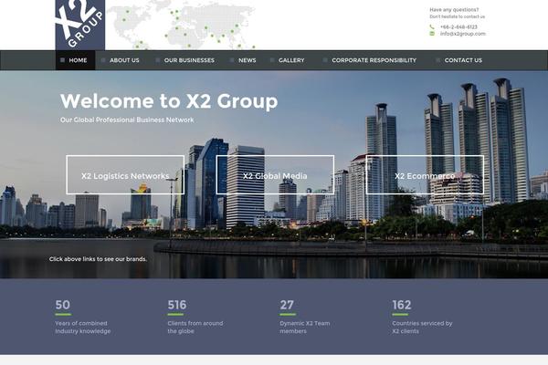Click the phone number +66-2-648-6123
Screen dimensions: 548x365
(x=458, y=26)
